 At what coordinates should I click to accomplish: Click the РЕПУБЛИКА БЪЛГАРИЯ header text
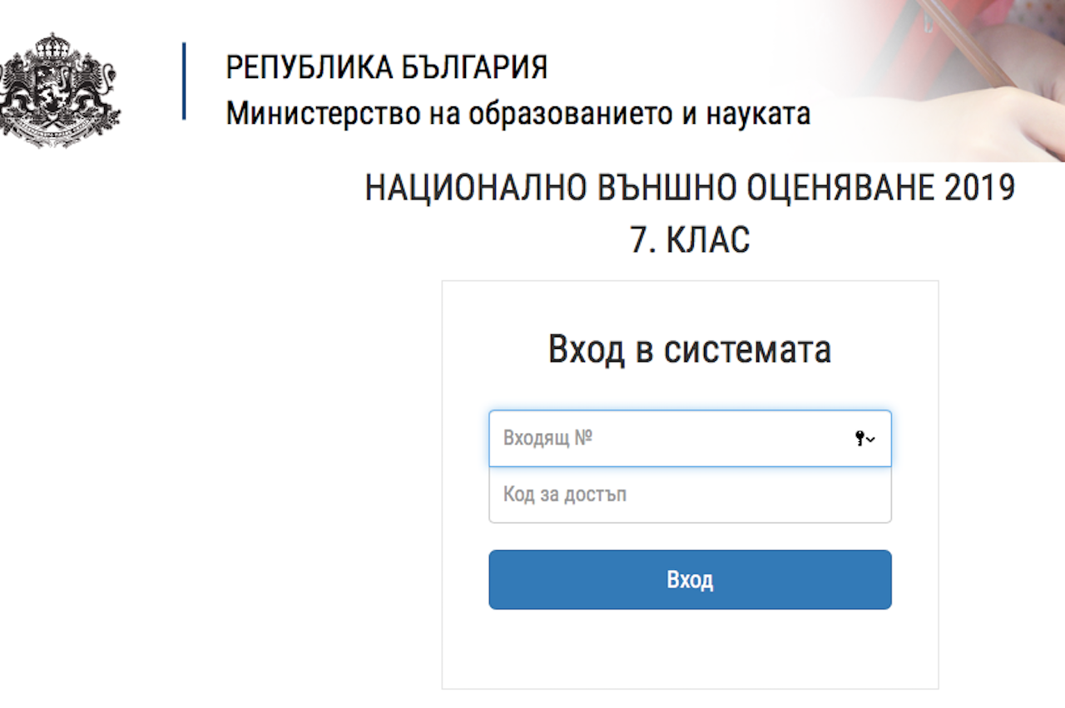(x=386, y=68)
